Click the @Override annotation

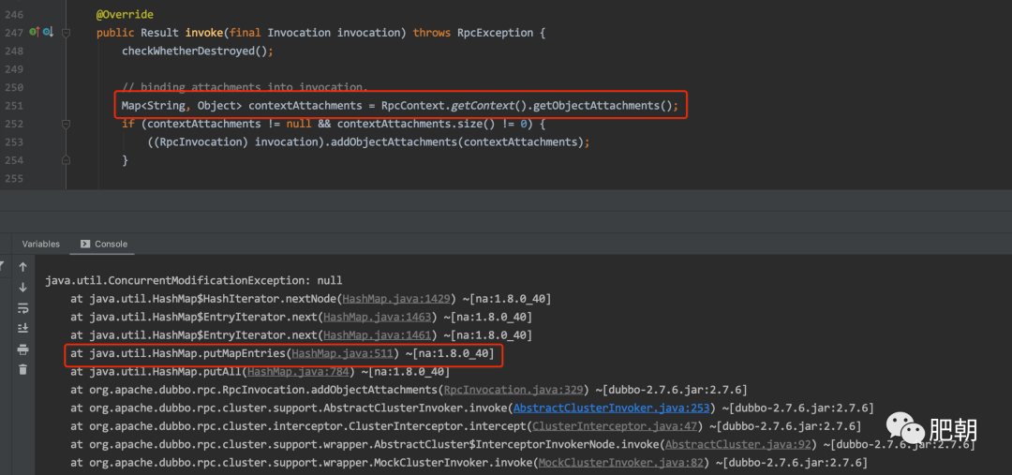click(126, 14)
